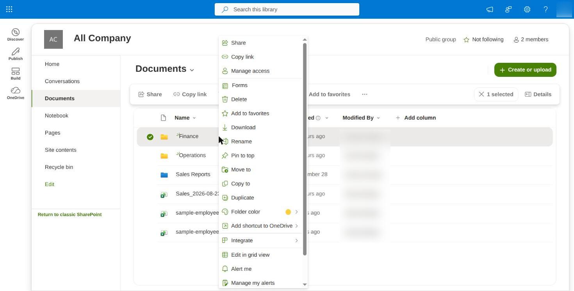
Task: Choose Alert me in the context menu
Action: pos(261,269)
